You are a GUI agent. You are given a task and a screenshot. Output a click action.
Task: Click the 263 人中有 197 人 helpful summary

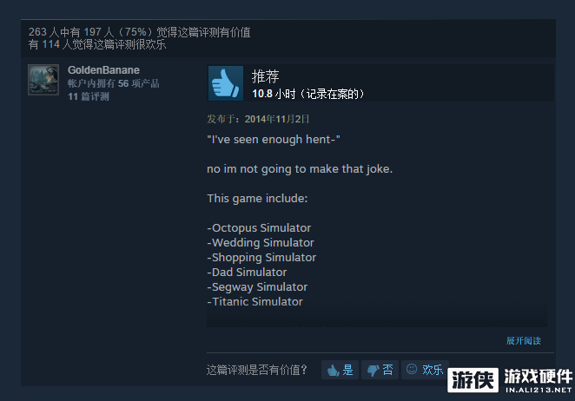point(140,32)
